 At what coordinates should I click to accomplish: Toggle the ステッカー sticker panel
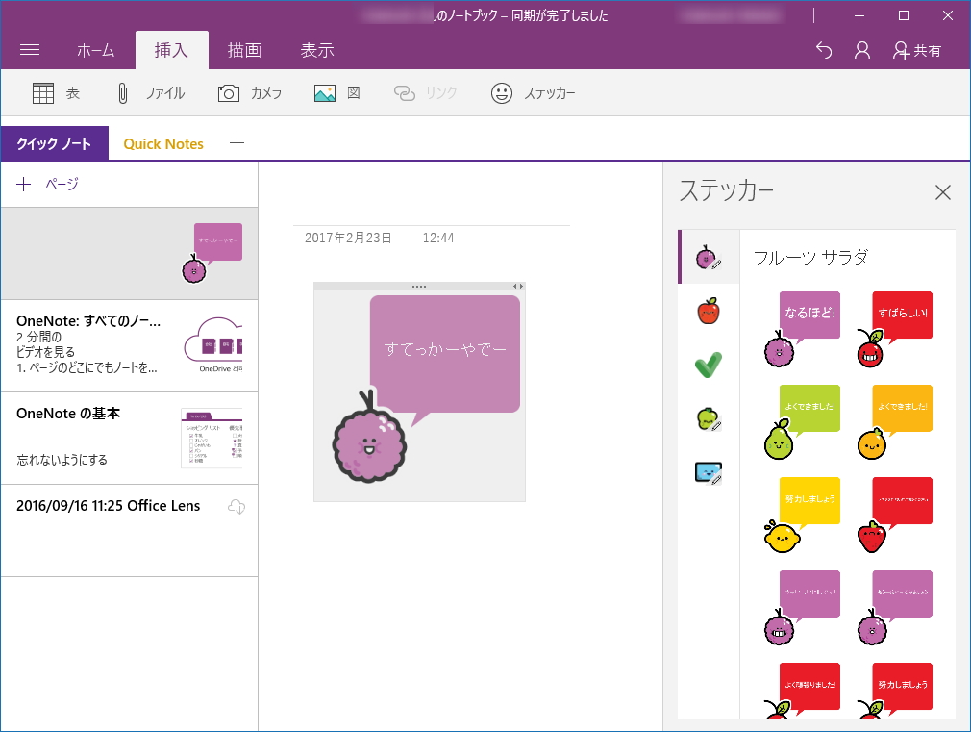534,93
